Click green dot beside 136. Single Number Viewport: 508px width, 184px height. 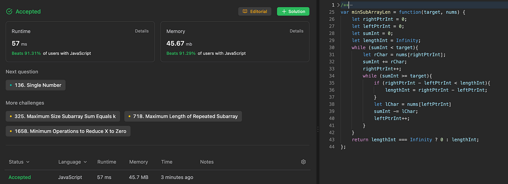pyautogui.click(x=11, y=85)
